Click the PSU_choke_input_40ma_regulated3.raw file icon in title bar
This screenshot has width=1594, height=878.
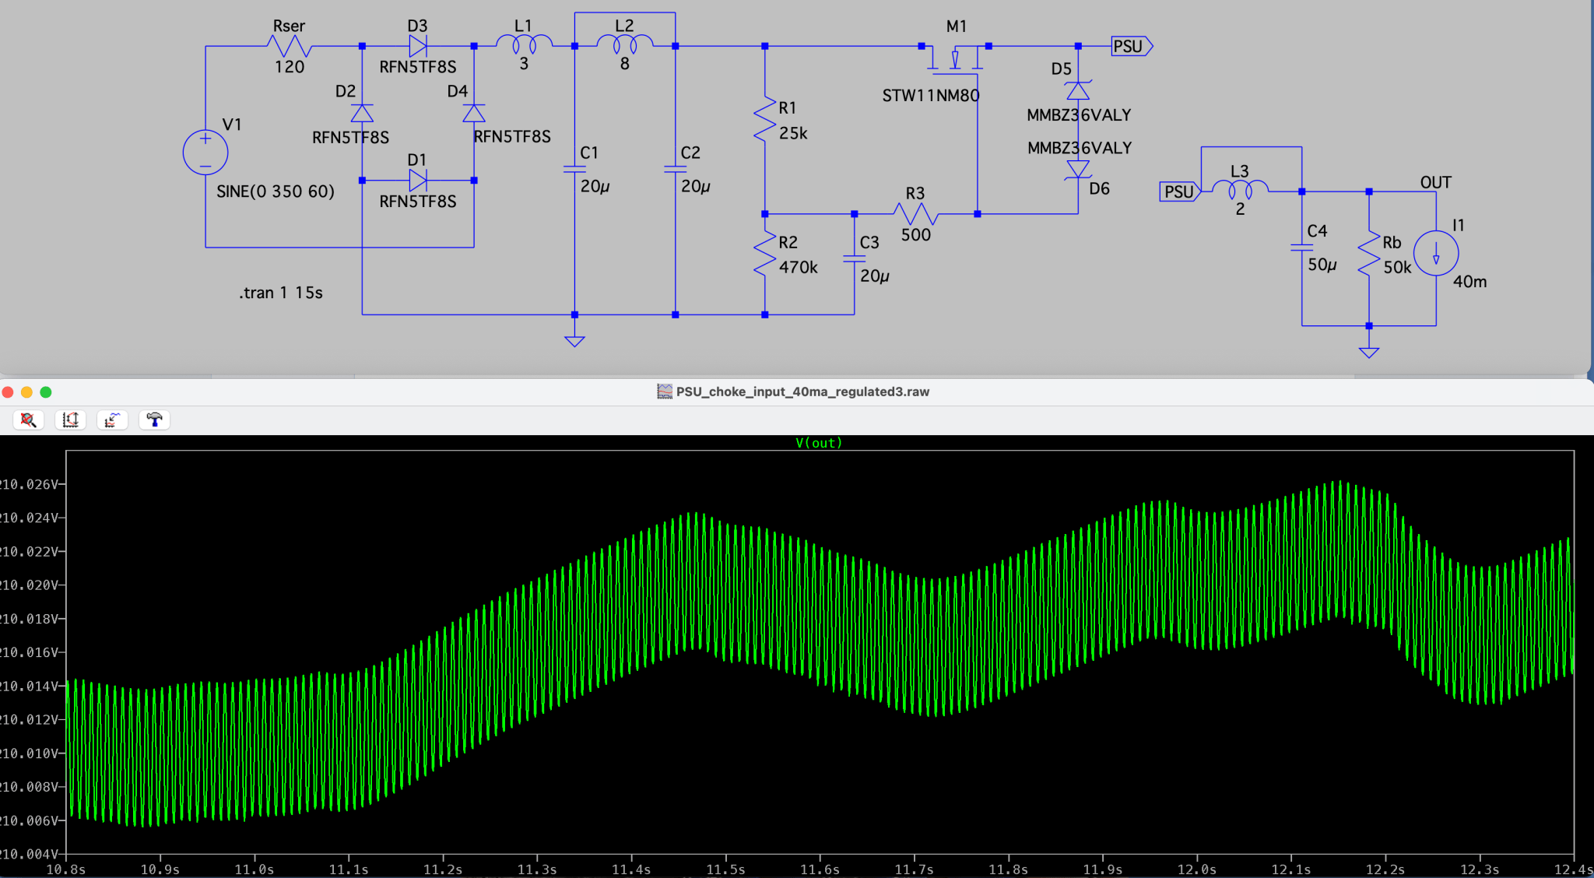(x=665, y=392)
